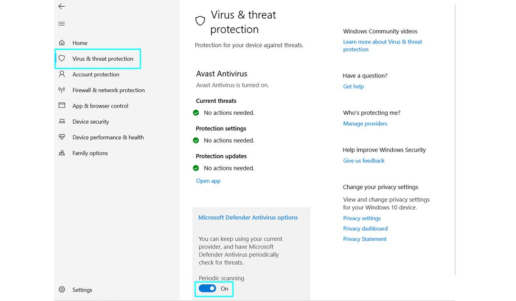
Task: Open the Avast Antivirus app
Action: click(208, 181)
